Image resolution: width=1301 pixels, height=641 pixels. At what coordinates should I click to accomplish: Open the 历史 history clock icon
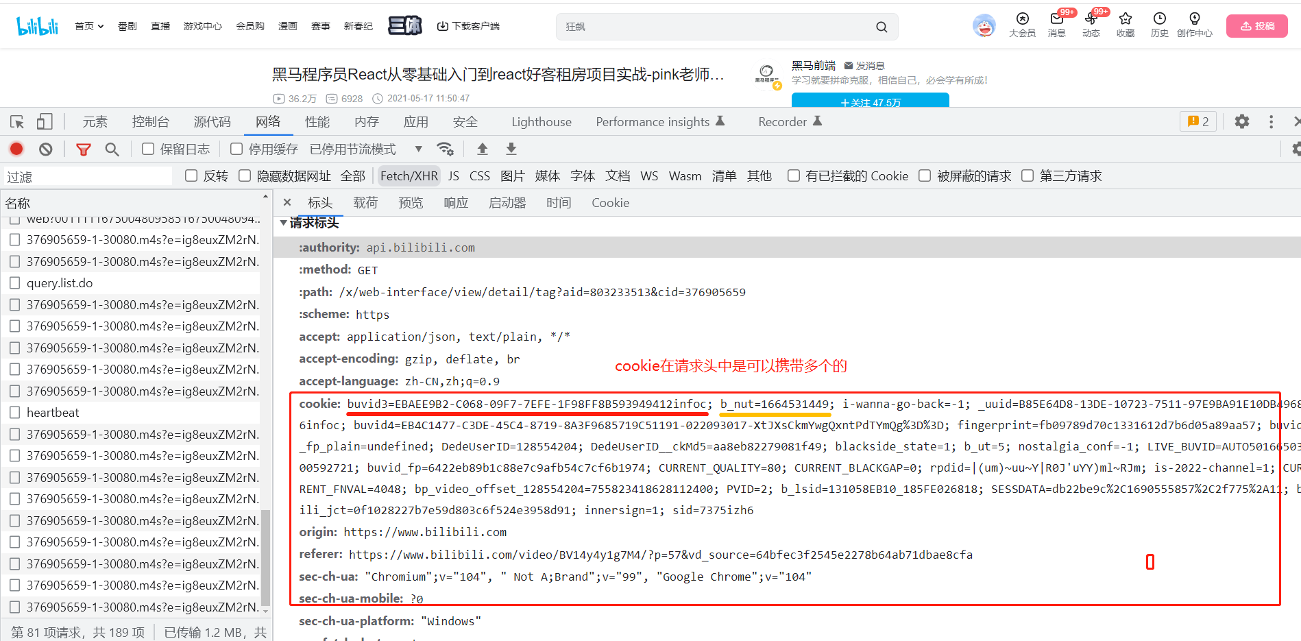[x=1159, y=25]
